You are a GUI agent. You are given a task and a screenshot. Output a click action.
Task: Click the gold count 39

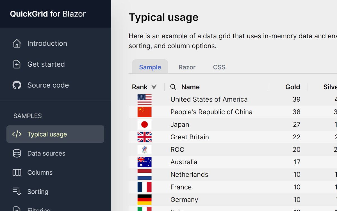pos(296,99)
